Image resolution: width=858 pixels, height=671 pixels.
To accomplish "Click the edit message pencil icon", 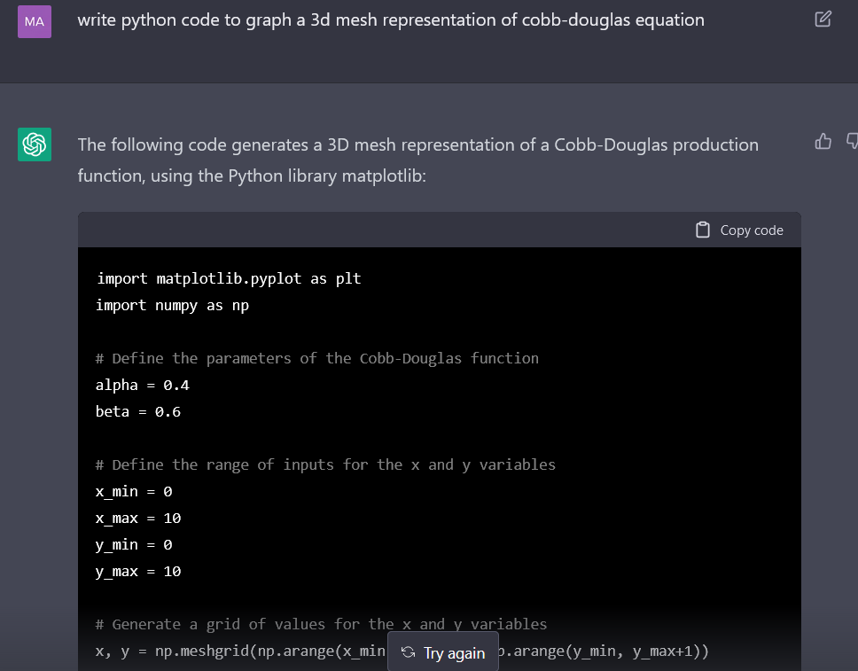I will pos(823,20).
